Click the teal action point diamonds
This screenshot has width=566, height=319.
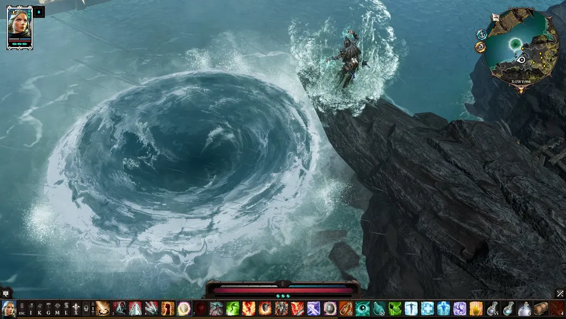click(283, 296)
